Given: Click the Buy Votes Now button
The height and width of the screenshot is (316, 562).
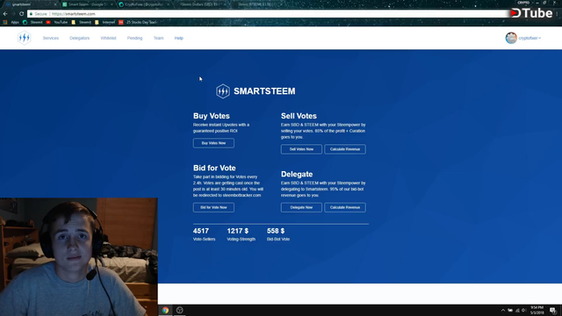Looking at the screenshot, I should coord(213,143).
